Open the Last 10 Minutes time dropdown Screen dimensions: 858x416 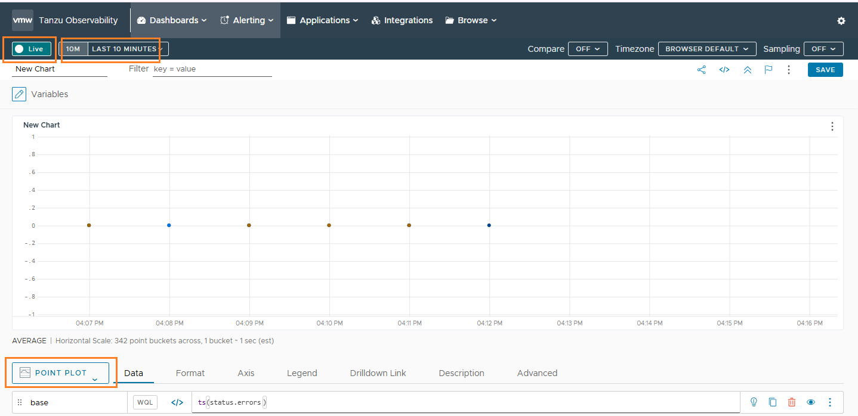point(127,49)
